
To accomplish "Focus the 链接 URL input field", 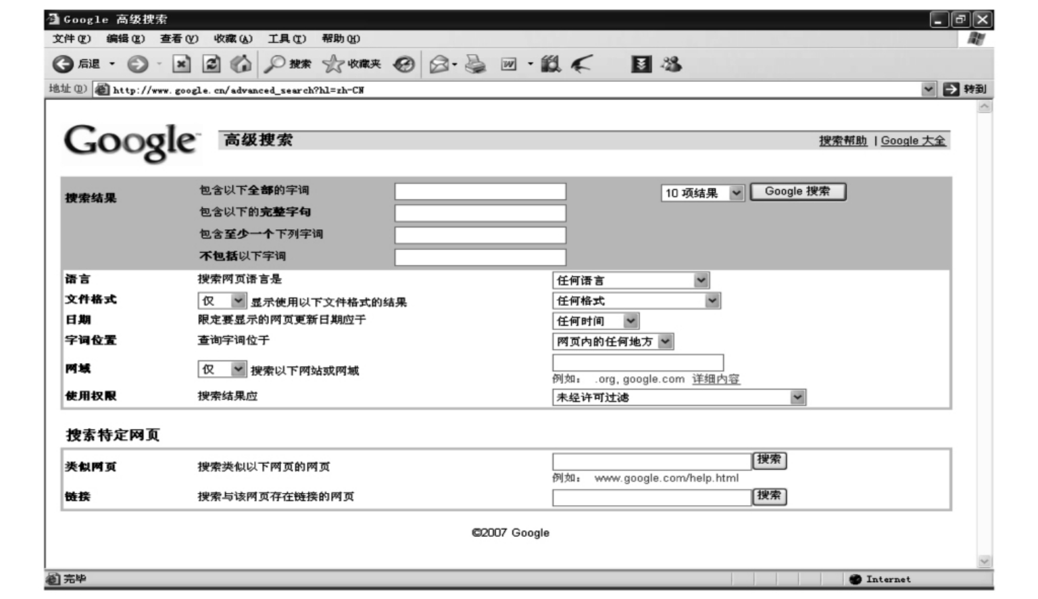I will [652, 498].
